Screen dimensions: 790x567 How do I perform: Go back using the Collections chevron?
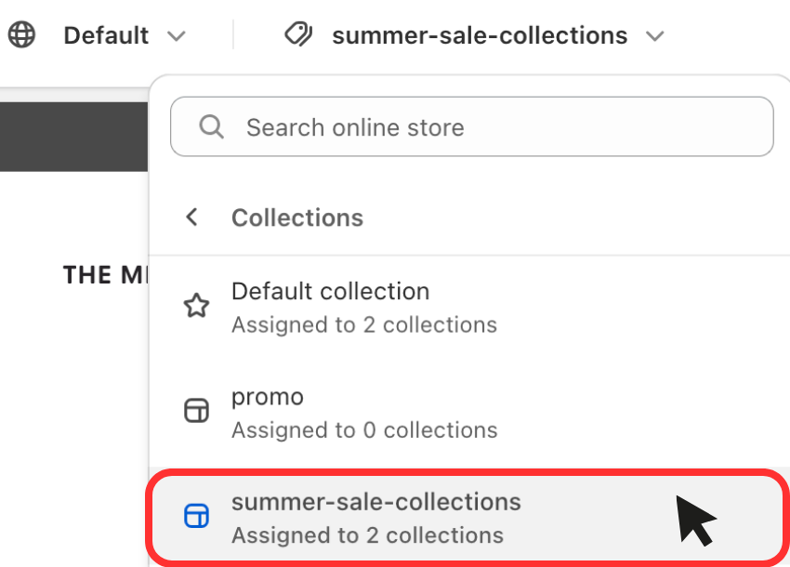coord(191,218)
